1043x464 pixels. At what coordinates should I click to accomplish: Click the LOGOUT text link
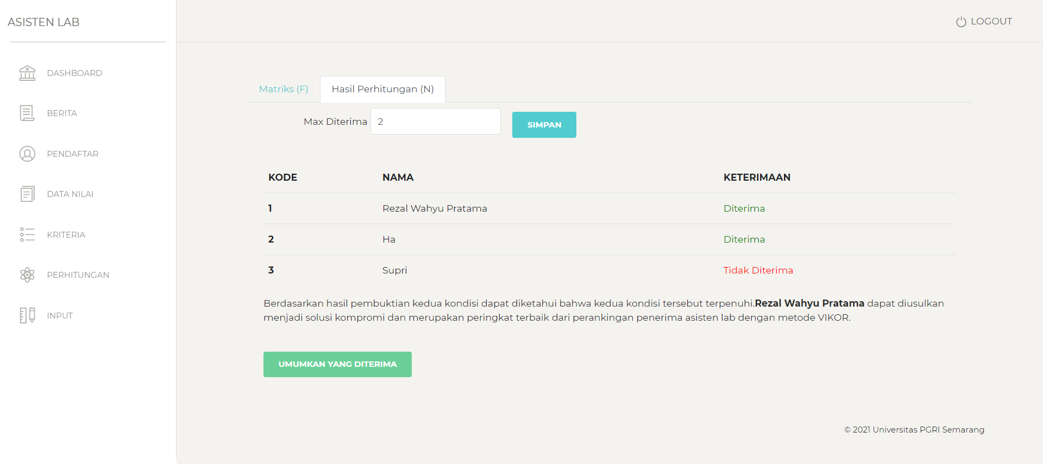point(991,21)
